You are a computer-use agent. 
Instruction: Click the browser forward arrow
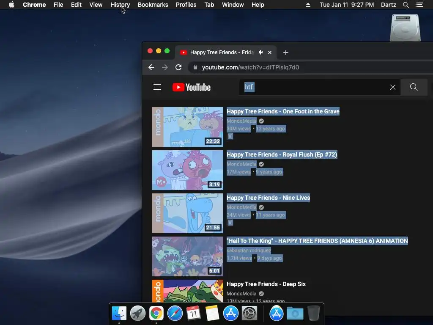click(165, 67)
